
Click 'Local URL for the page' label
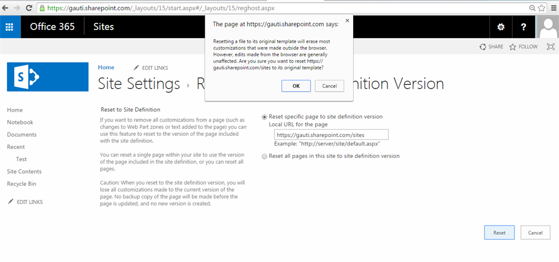click(298, 124)
